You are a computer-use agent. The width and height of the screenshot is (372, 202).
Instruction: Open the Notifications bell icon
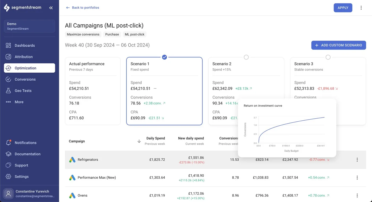click(9, 143)
